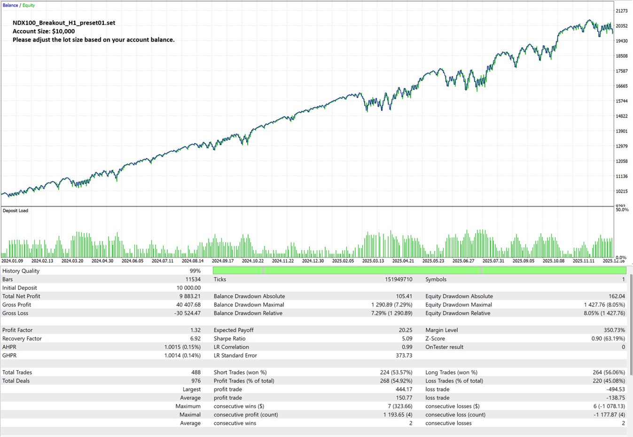Click the Equity Drawdown Absolute value "162.04"
The height and width of the screenshot is (437, 633).
click(x=617, y=296)
